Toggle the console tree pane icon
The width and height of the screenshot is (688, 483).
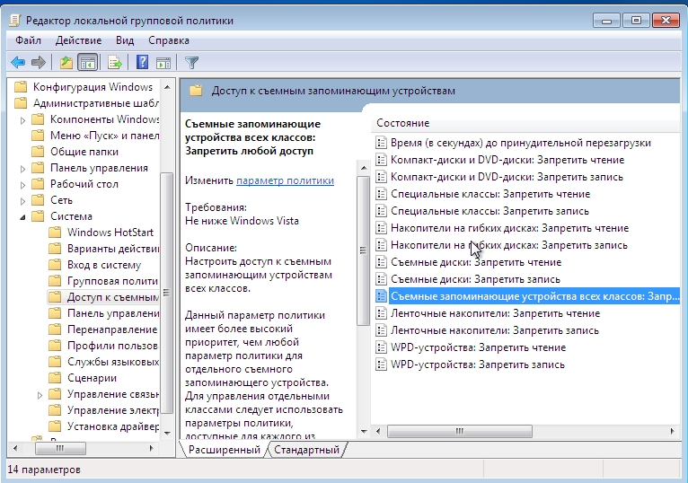click(x=87, y=63)
